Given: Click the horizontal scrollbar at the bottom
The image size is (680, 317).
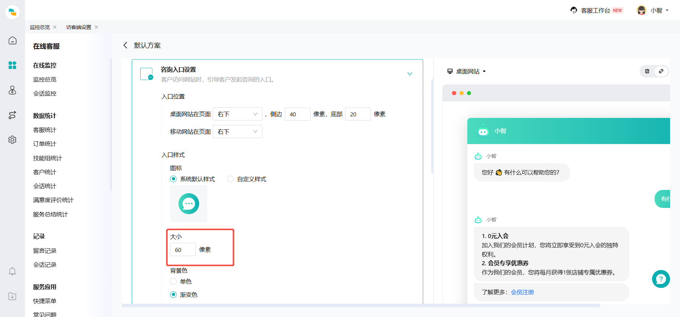Looking at the screenshot, I should click(361, 305).
